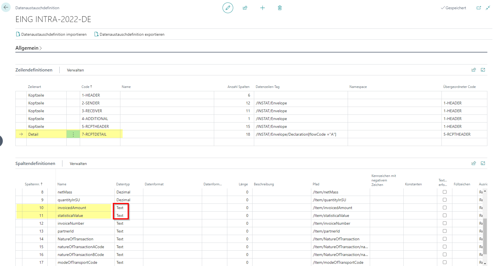
Task: Delete the record using the trash icon
Action: point(280,8)
